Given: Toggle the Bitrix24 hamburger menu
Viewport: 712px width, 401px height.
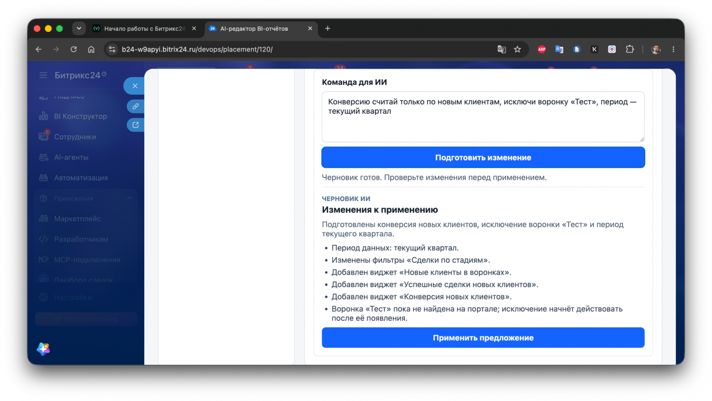Looking at the screenshot, I should (x=43, y=75).
